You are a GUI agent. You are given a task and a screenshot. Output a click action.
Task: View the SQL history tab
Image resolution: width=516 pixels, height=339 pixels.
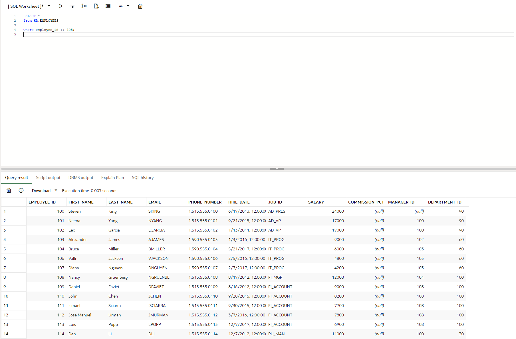(143, 178)
